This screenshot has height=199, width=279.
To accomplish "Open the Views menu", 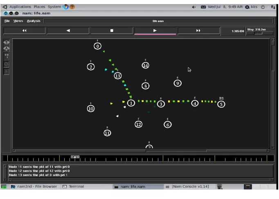I will click(18, 21).
